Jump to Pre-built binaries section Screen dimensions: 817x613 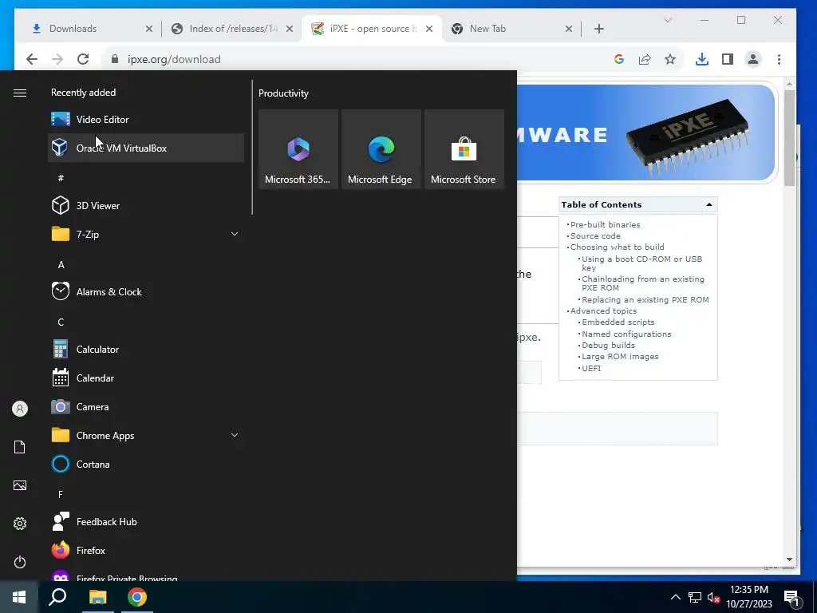pos(605,224)
